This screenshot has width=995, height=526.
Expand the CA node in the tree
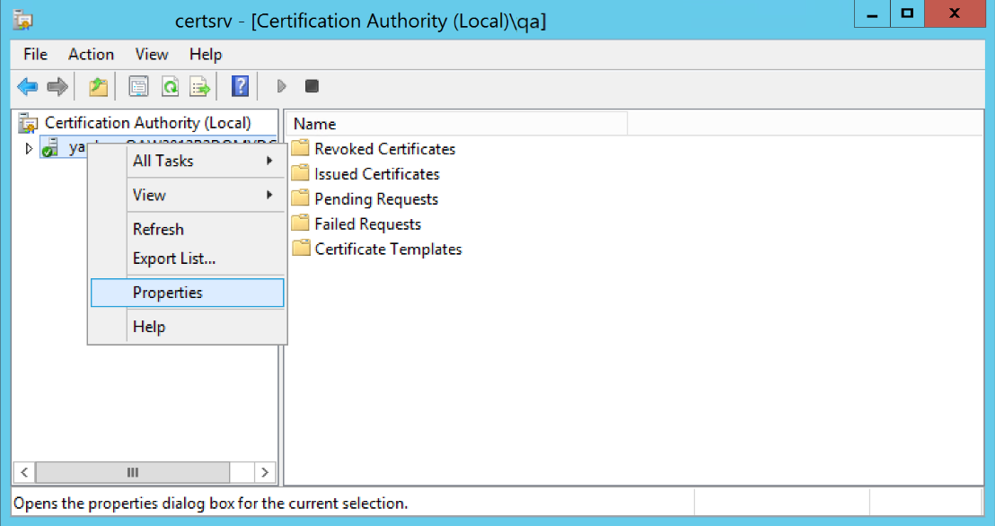click(x=27, y=147)
